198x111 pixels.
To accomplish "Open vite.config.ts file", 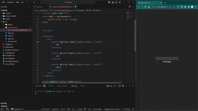I will point(10,64).
